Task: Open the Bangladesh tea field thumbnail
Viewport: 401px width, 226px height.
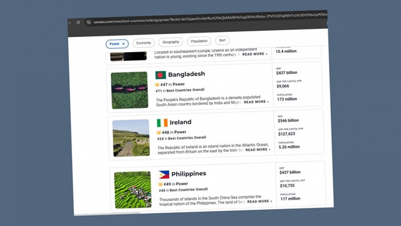Action: [x=130, y=90]
